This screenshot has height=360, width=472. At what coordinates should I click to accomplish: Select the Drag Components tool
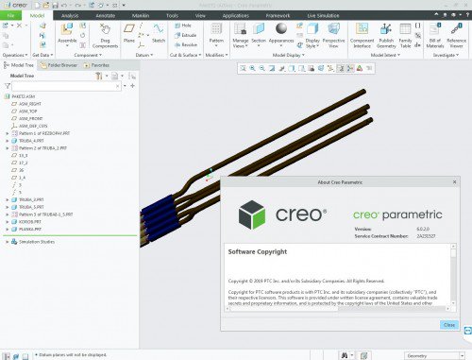(x=105, y=36)
